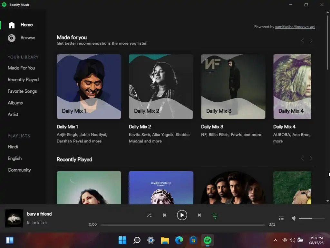Open Wi-Fi network settings in tray
This screenshot has width=330, height=248.
[x=285, y=240]
